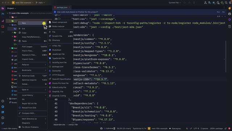Click the Translate icon in toolbar
The image size is (232, 131).
tap(210, 3)
